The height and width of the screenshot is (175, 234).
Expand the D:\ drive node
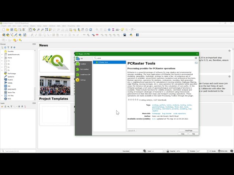(2, 64)
